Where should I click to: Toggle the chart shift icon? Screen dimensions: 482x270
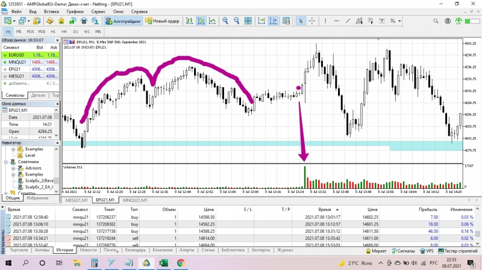(x=273, y=21)
